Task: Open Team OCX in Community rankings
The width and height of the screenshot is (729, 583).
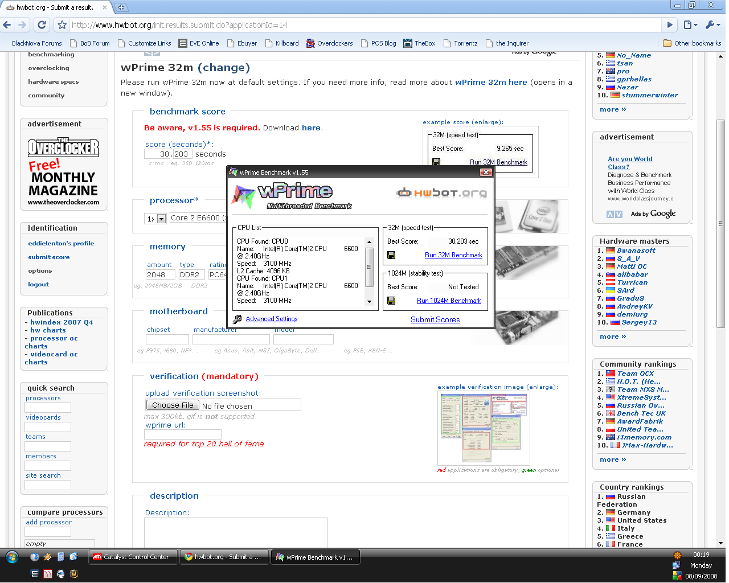Action: [x=636, y=373]
